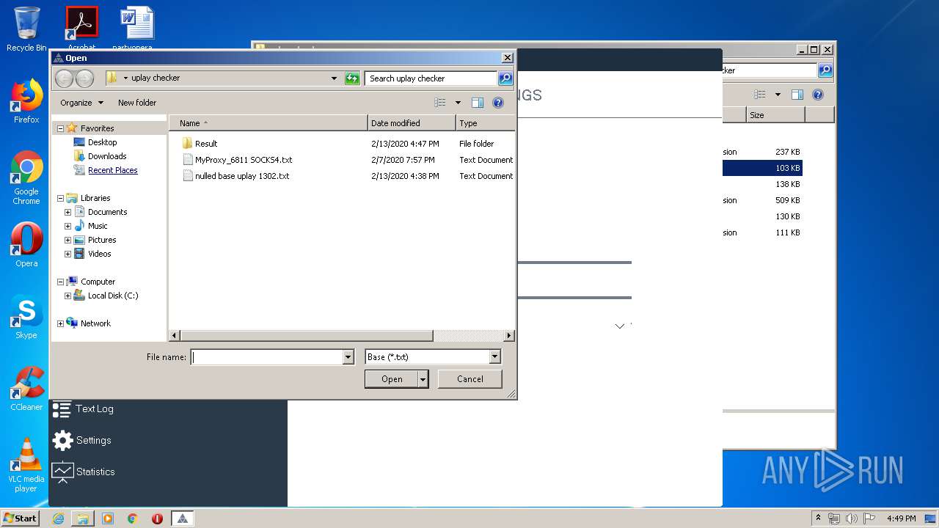
Task: Click the horizontal scrollbar in file list
Action: click(x=306, y=336)
